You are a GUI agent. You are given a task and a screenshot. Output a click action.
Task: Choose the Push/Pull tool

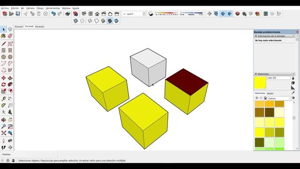[10, 78]
